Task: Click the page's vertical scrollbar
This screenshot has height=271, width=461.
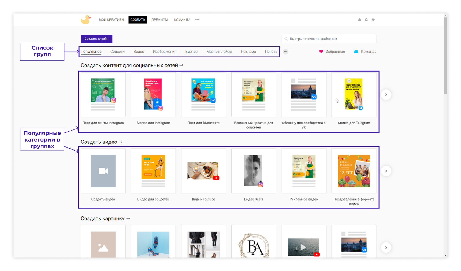Action: [445, 55]
